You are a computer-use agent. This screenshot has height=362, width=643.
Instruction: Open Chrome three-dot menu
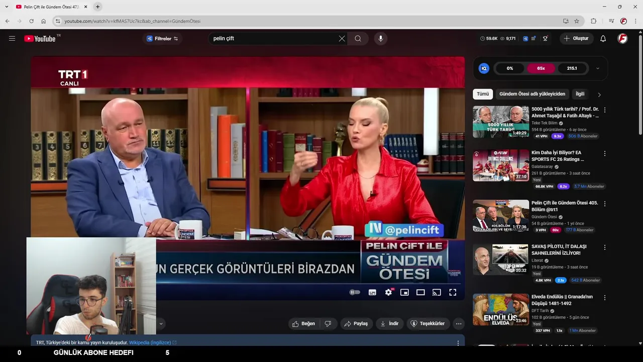tap(635, 21)
